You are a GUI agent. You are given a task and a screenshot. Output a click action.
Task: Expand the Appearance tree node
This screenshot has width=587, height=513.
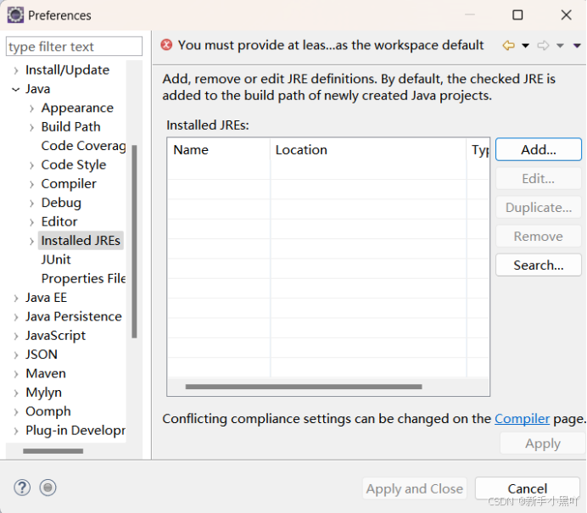click(x=32, y=109)
